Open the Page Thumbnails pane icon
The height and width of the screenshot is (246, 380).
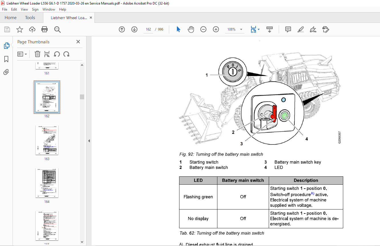6,46
